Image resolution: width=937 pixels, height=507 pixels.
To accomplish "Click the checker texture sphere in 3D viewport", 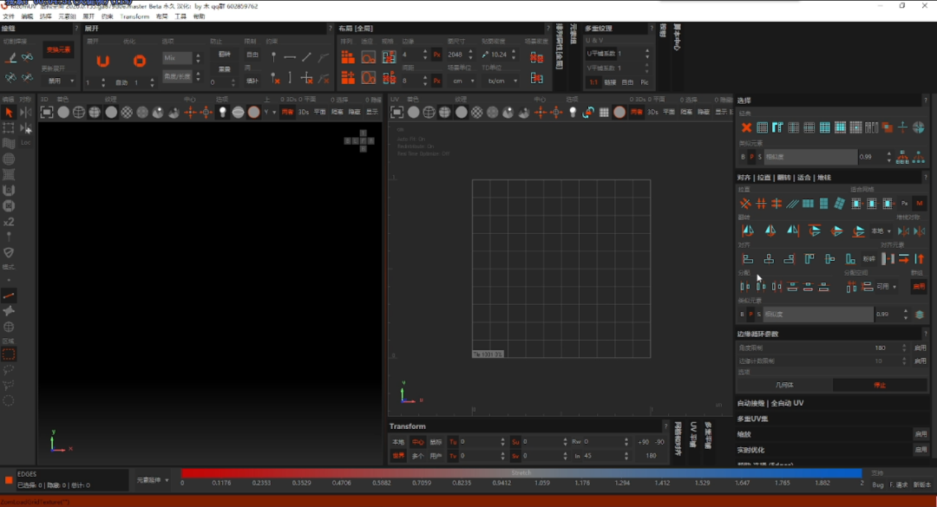I will pos(127,113).
